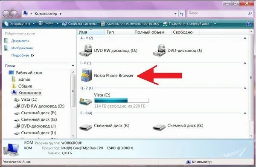Click Рабочий стол icon in folder tree
256x167 pixels.
(11, 73)
